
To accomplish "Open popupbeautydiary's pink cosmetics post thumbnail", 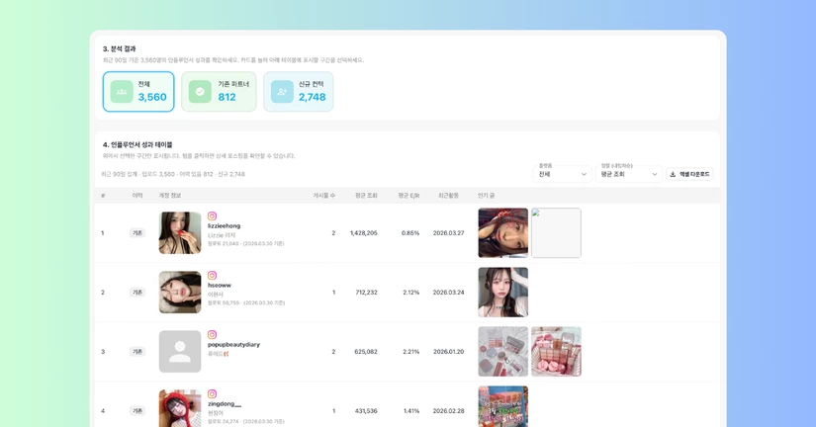I will click(556, 351).
